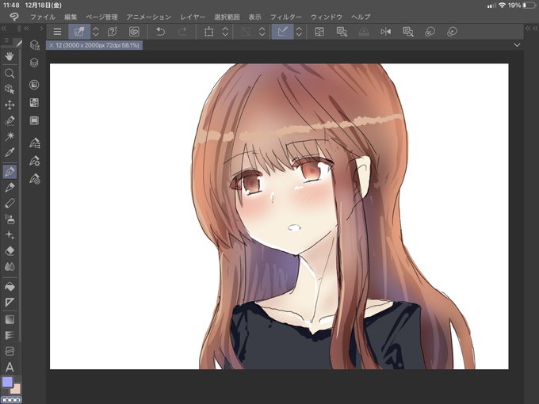Select the Auto select magic wand tool
539x404 pixels.
[10, 136]
